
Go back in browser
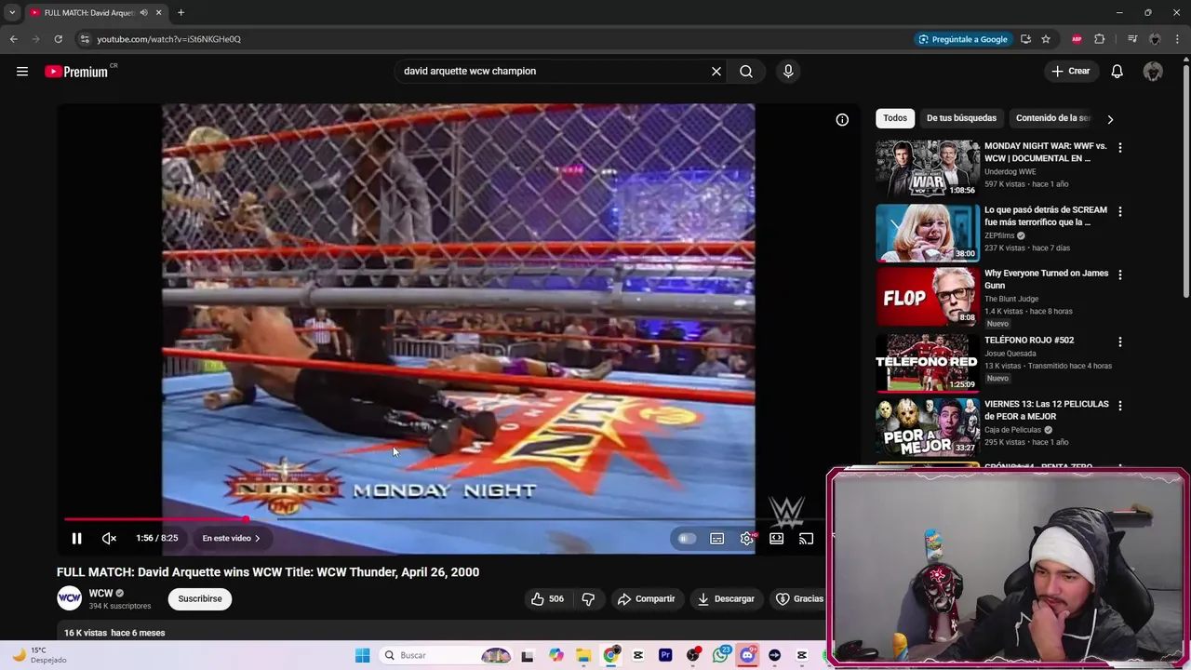click(13, 39)
